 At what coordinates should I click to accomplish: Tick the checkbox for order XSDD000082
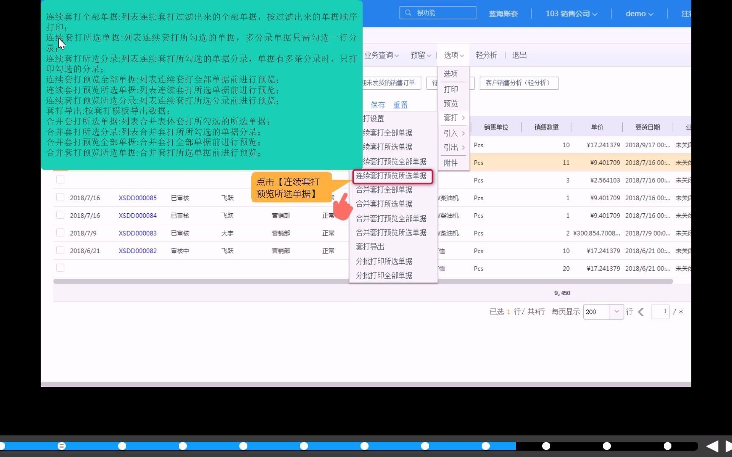point(61,251)
